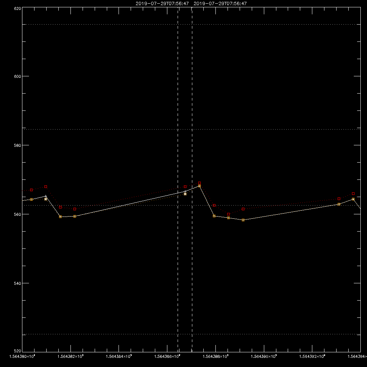This screenshot has height=367, width=367.
Task: Click the second 2019-07-29T07:56:47 timestamp in title
Action: click(x=220, y=4)
